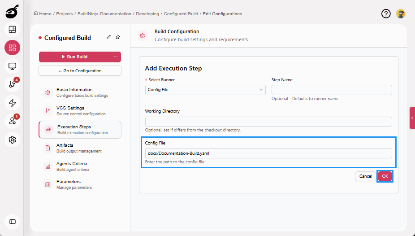Open the dashboard layout icon in sidebar
Image resolution: width=415 pixels, height=236 pixels.
(12, 30)
